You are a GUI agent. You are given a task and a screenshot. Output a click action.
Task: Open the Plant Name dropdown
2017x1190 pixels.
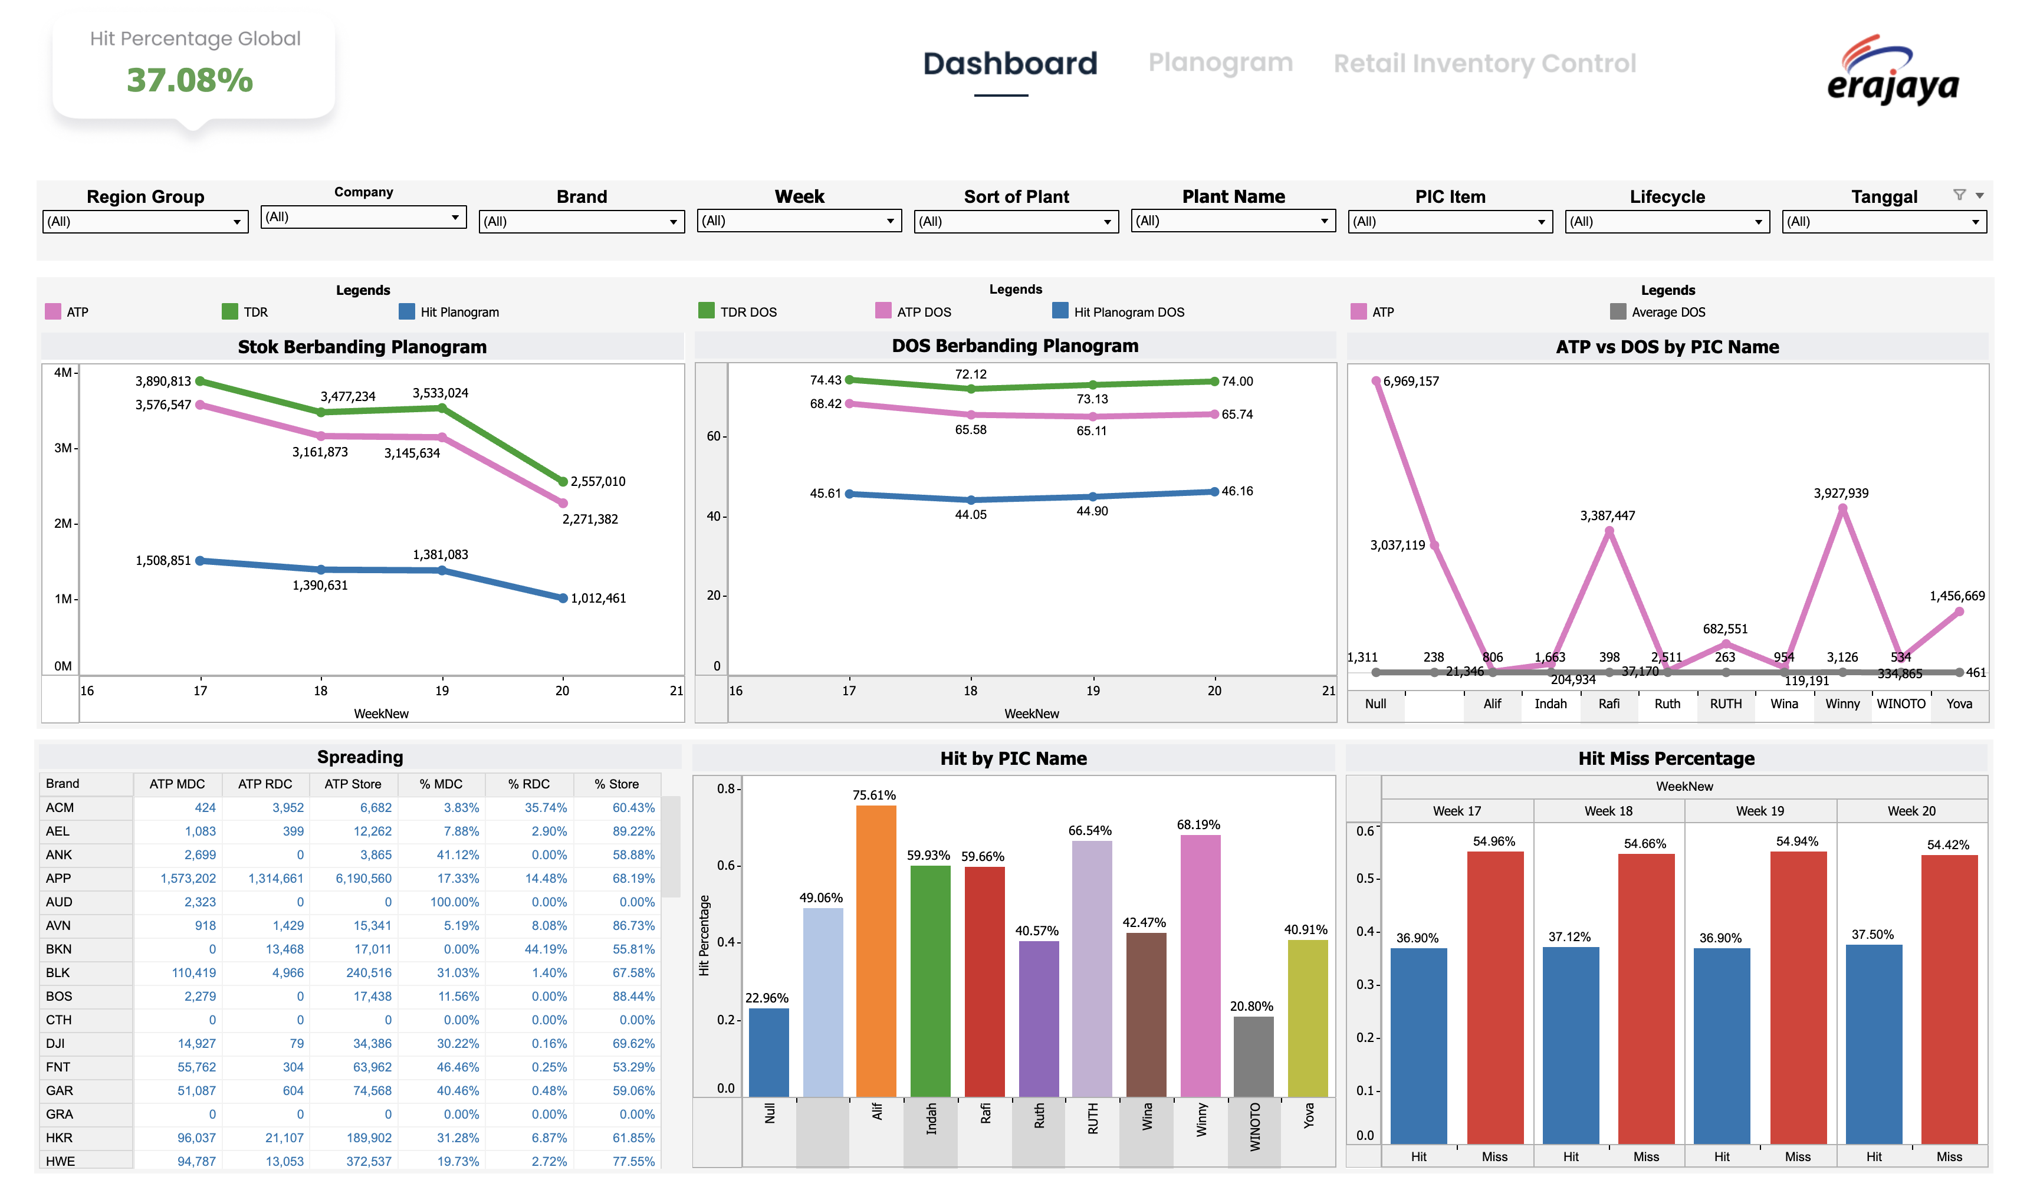point(1233,221)
